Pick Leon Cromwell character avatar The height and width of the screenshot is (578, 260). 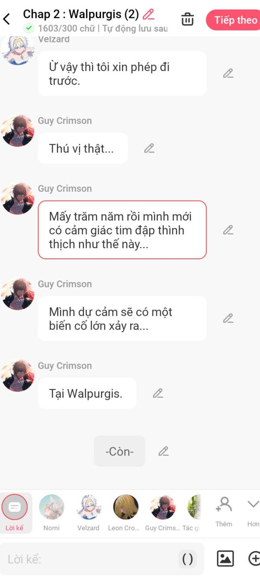click(126, 513)
